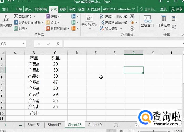Open the Financial functions icon

pyautogui.click(x=16, y=29)
